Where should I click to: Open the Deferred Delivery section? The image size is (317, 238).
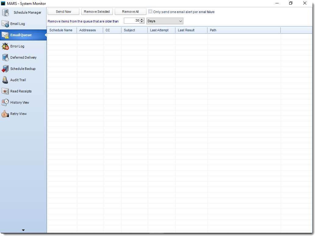[x=23, y=57]
